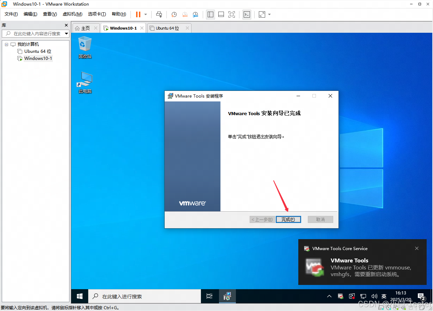Image resolution: width=433 pixels, height=311 pixels.
Task: Click the sync tray icon with red dot
Action: tap(352, 296)
